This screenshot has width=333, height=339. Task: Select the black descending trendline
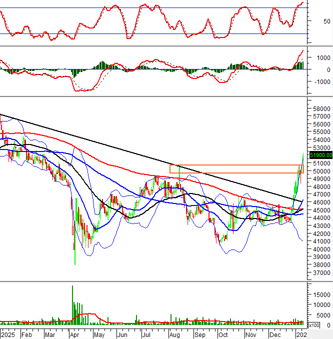[150, 155]
